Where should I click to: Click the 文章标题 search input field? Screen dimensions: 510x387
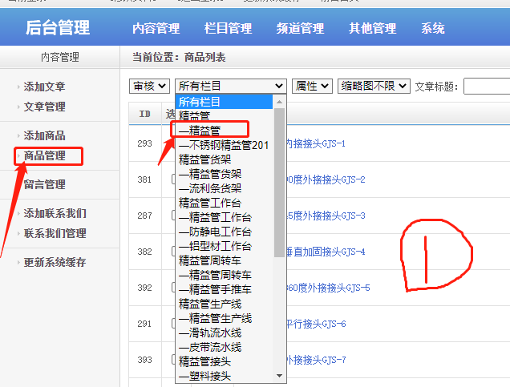tap(486, 86)
